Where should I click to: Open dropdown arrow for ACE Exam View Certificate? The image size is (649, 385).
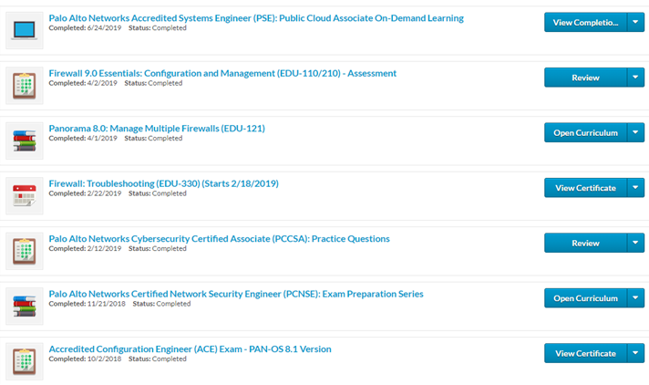point(636,353)
